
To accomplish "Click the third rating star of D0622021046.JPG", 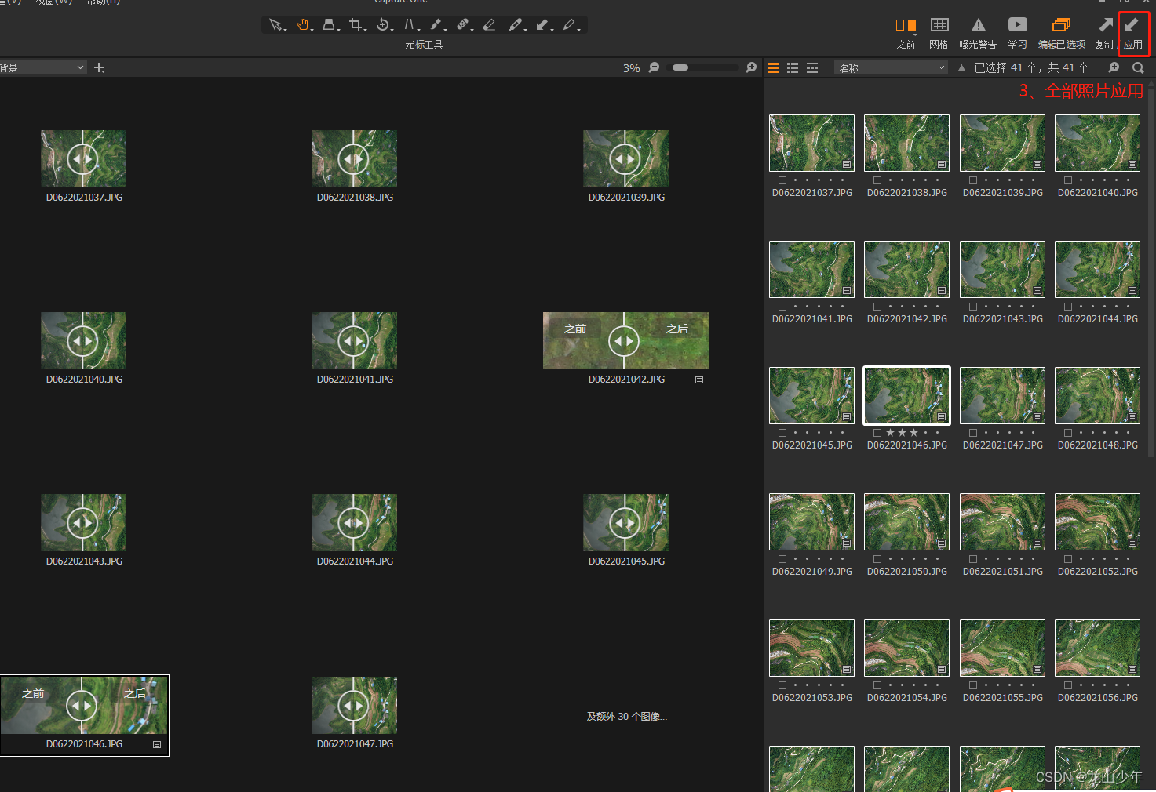I will point(913,433).
